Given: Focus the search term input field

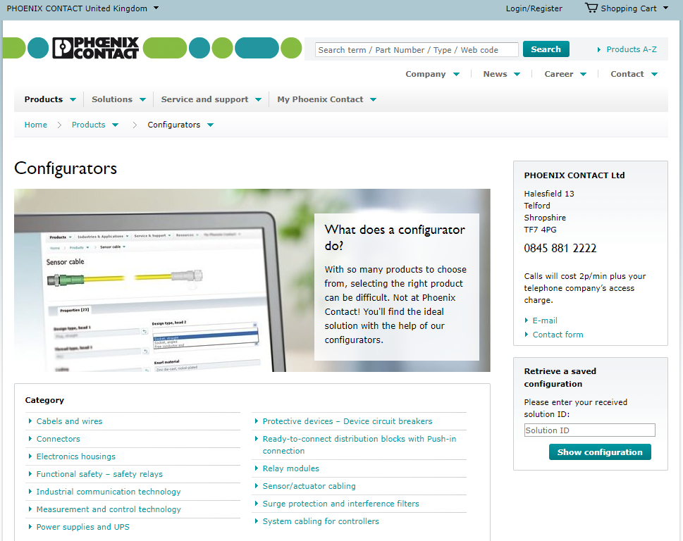Looking at the screenshot, I should tap(417, 50).
